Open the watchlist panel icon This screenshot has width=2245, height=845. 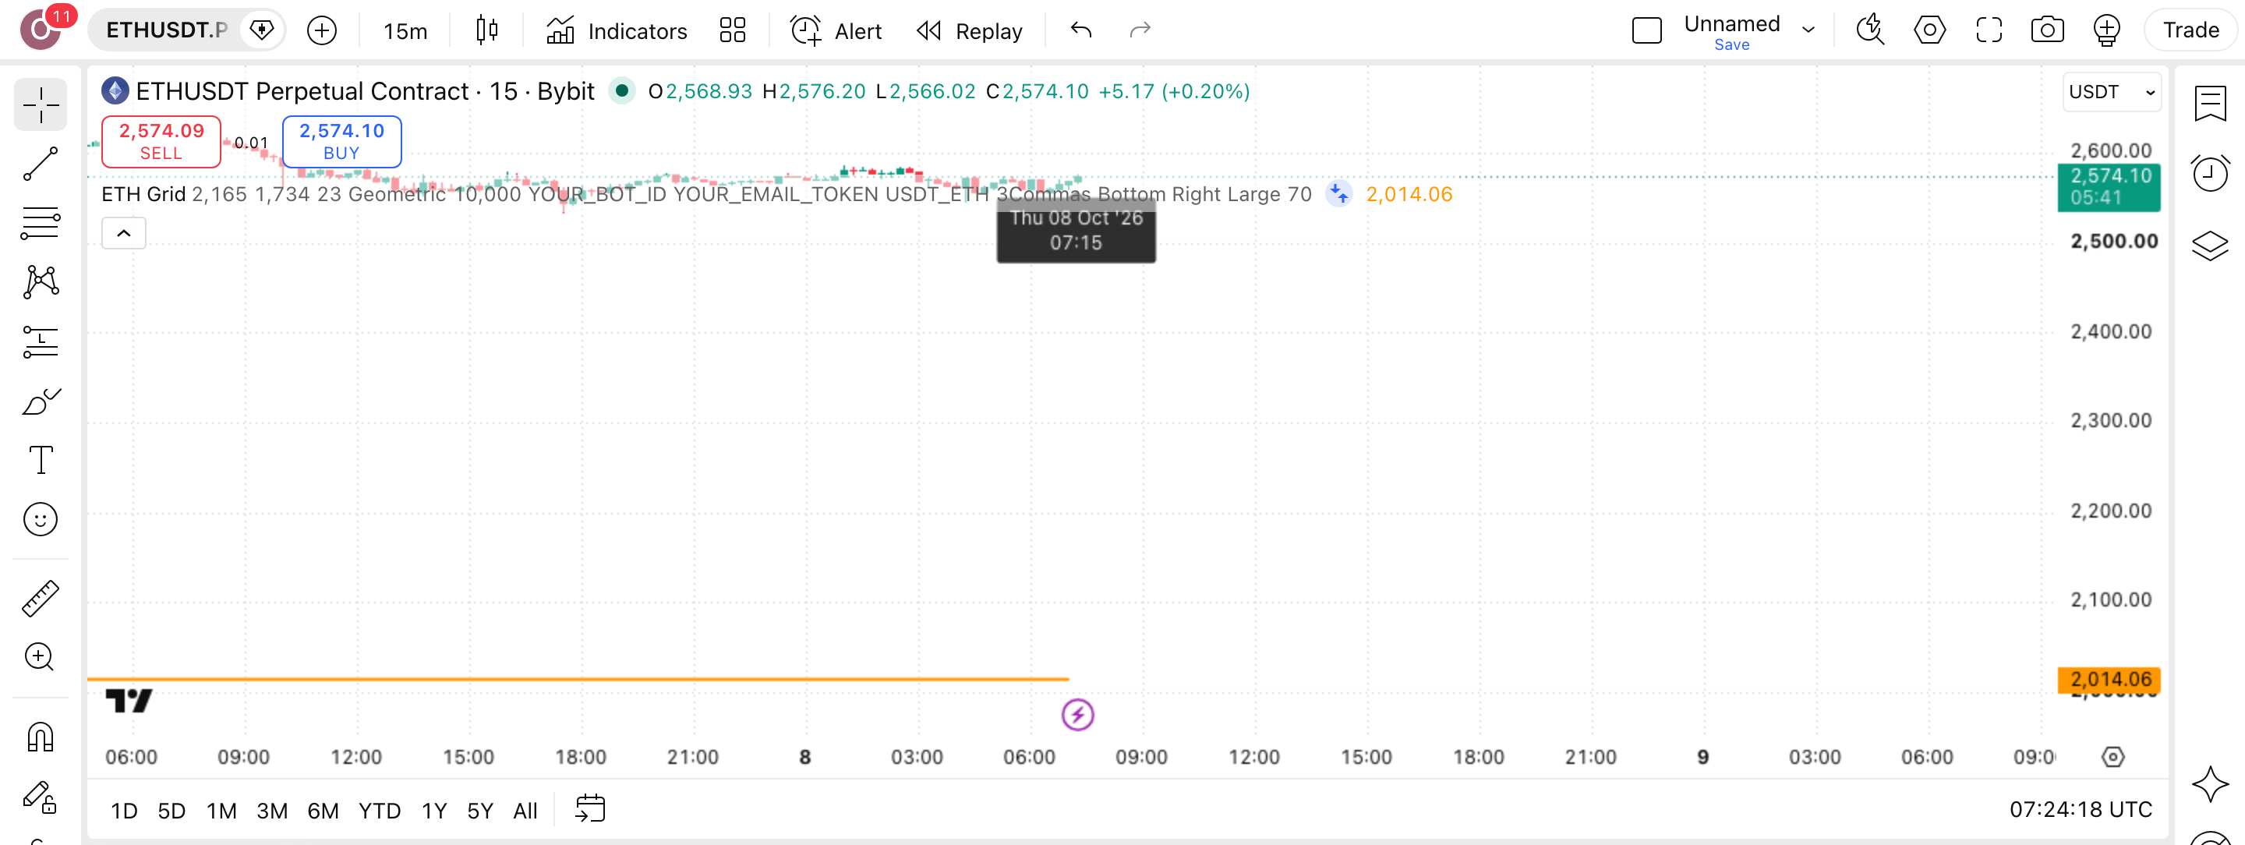pos(2210,104)
